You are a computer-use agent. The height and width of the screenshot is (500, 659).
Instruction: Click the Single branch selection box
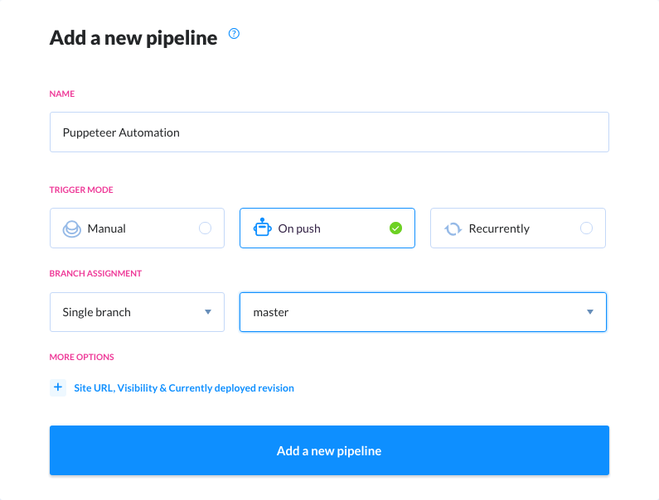click(x=137, y=312)
